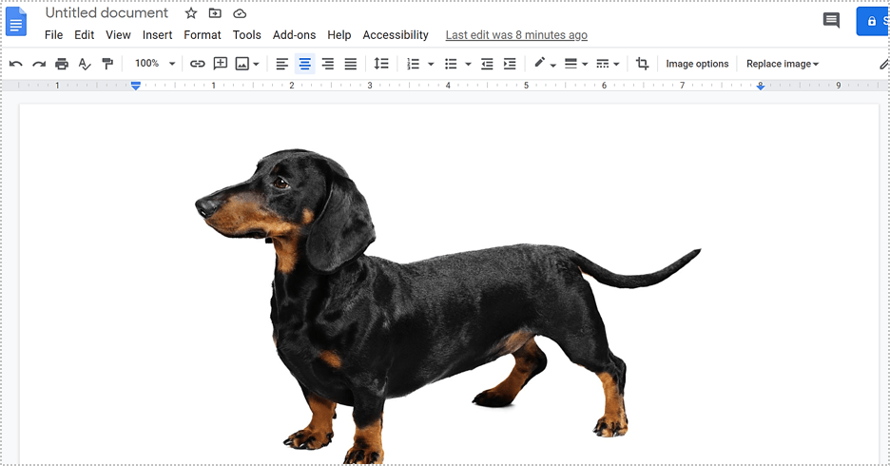Run spelling and grammar check
This screenshot has height=466, width=890.
[85, 64]
